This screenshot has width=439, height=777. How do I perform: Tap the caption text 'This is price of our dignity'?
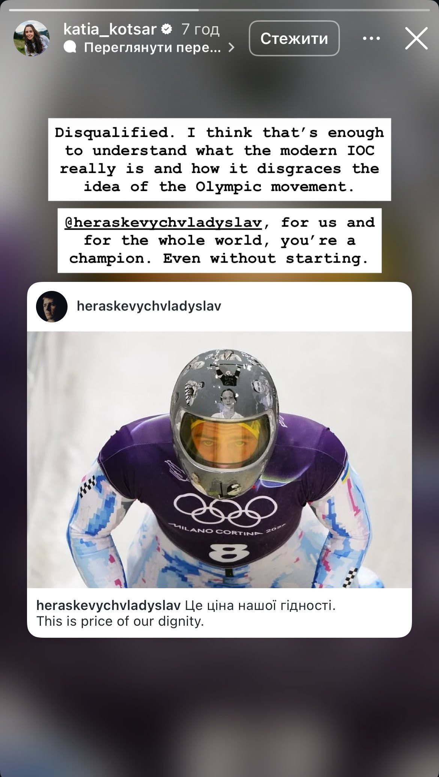pos(120,621)
